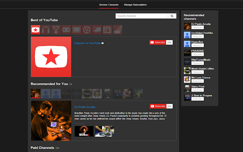Select the yellow circle logo thumbnail in Recommended row

(87, 93)
